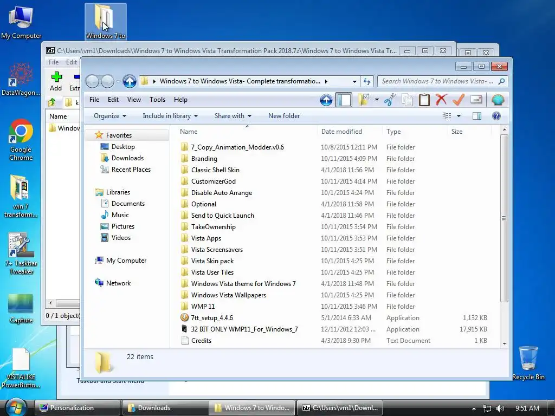The image size is (555, 416).
Task: Select Desktop under Favorites
Action: [x=123, y=147]
